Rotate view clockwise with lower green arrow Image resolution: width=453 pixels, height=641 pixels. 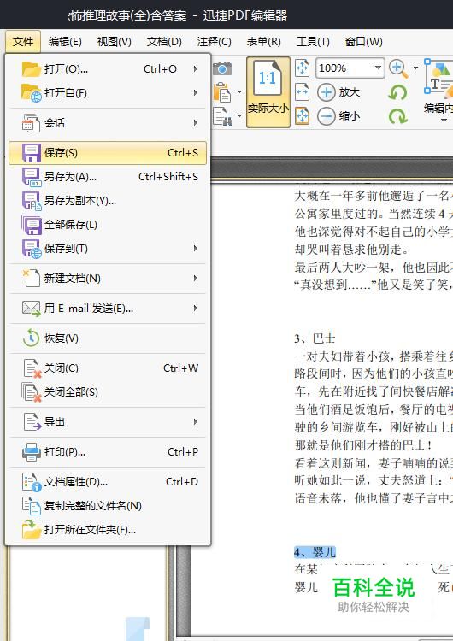(397, 116)
